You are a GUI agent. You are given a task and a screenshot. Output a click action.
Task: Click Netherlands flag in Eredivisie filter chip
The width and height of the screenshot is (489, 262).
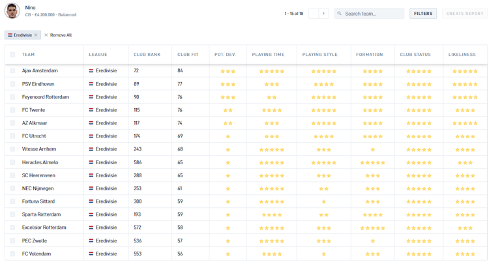coord(10,35)
